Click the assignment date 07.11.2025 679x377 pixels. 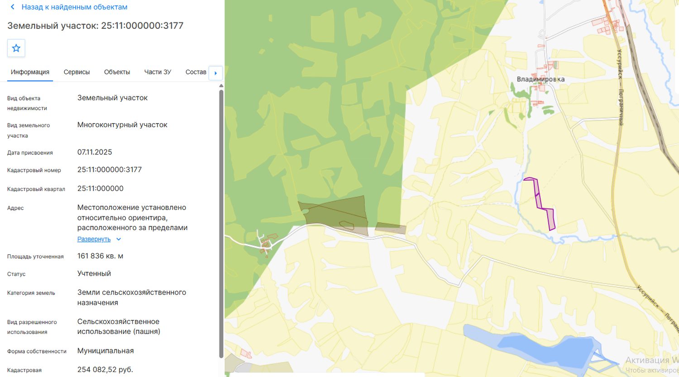click(x=95, y=152)
